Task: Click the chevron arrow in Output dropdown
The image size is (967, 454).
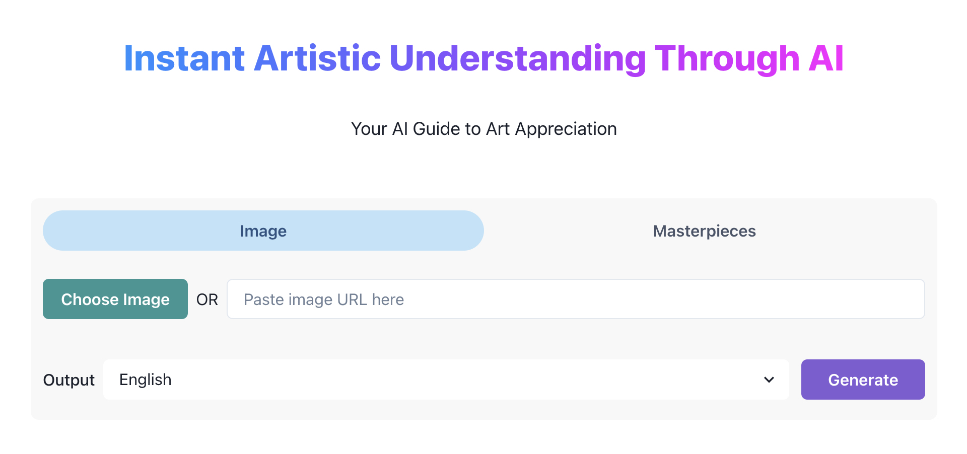Action: click(769, 380)
